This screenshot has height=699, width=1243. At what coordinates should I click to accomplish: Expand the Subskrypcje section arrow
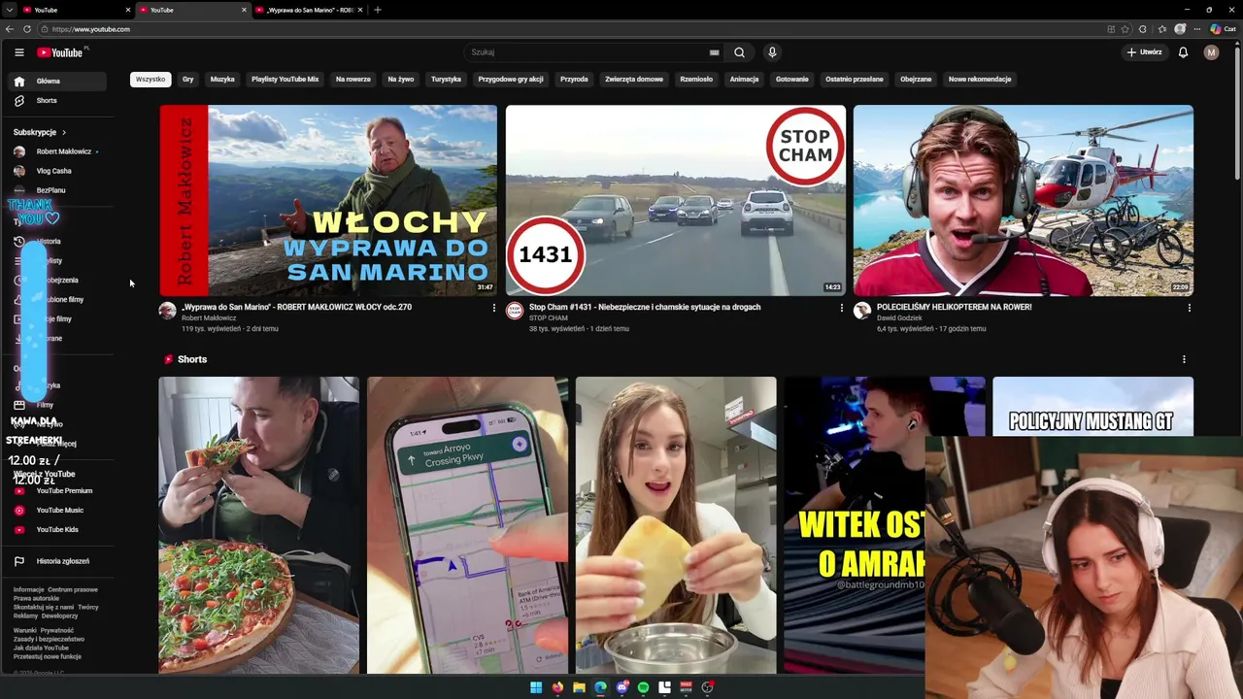pyautogui.click(x=64, y=132)
